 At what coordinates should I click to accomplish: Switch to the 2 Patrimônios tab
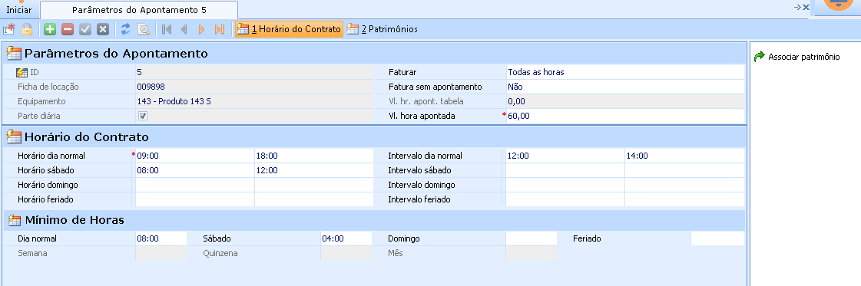point(382,30)
